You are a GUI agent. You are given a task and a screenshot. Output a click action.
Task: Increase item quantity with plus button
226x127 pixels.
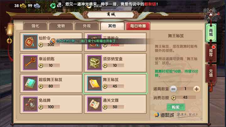tap(196, 89)
